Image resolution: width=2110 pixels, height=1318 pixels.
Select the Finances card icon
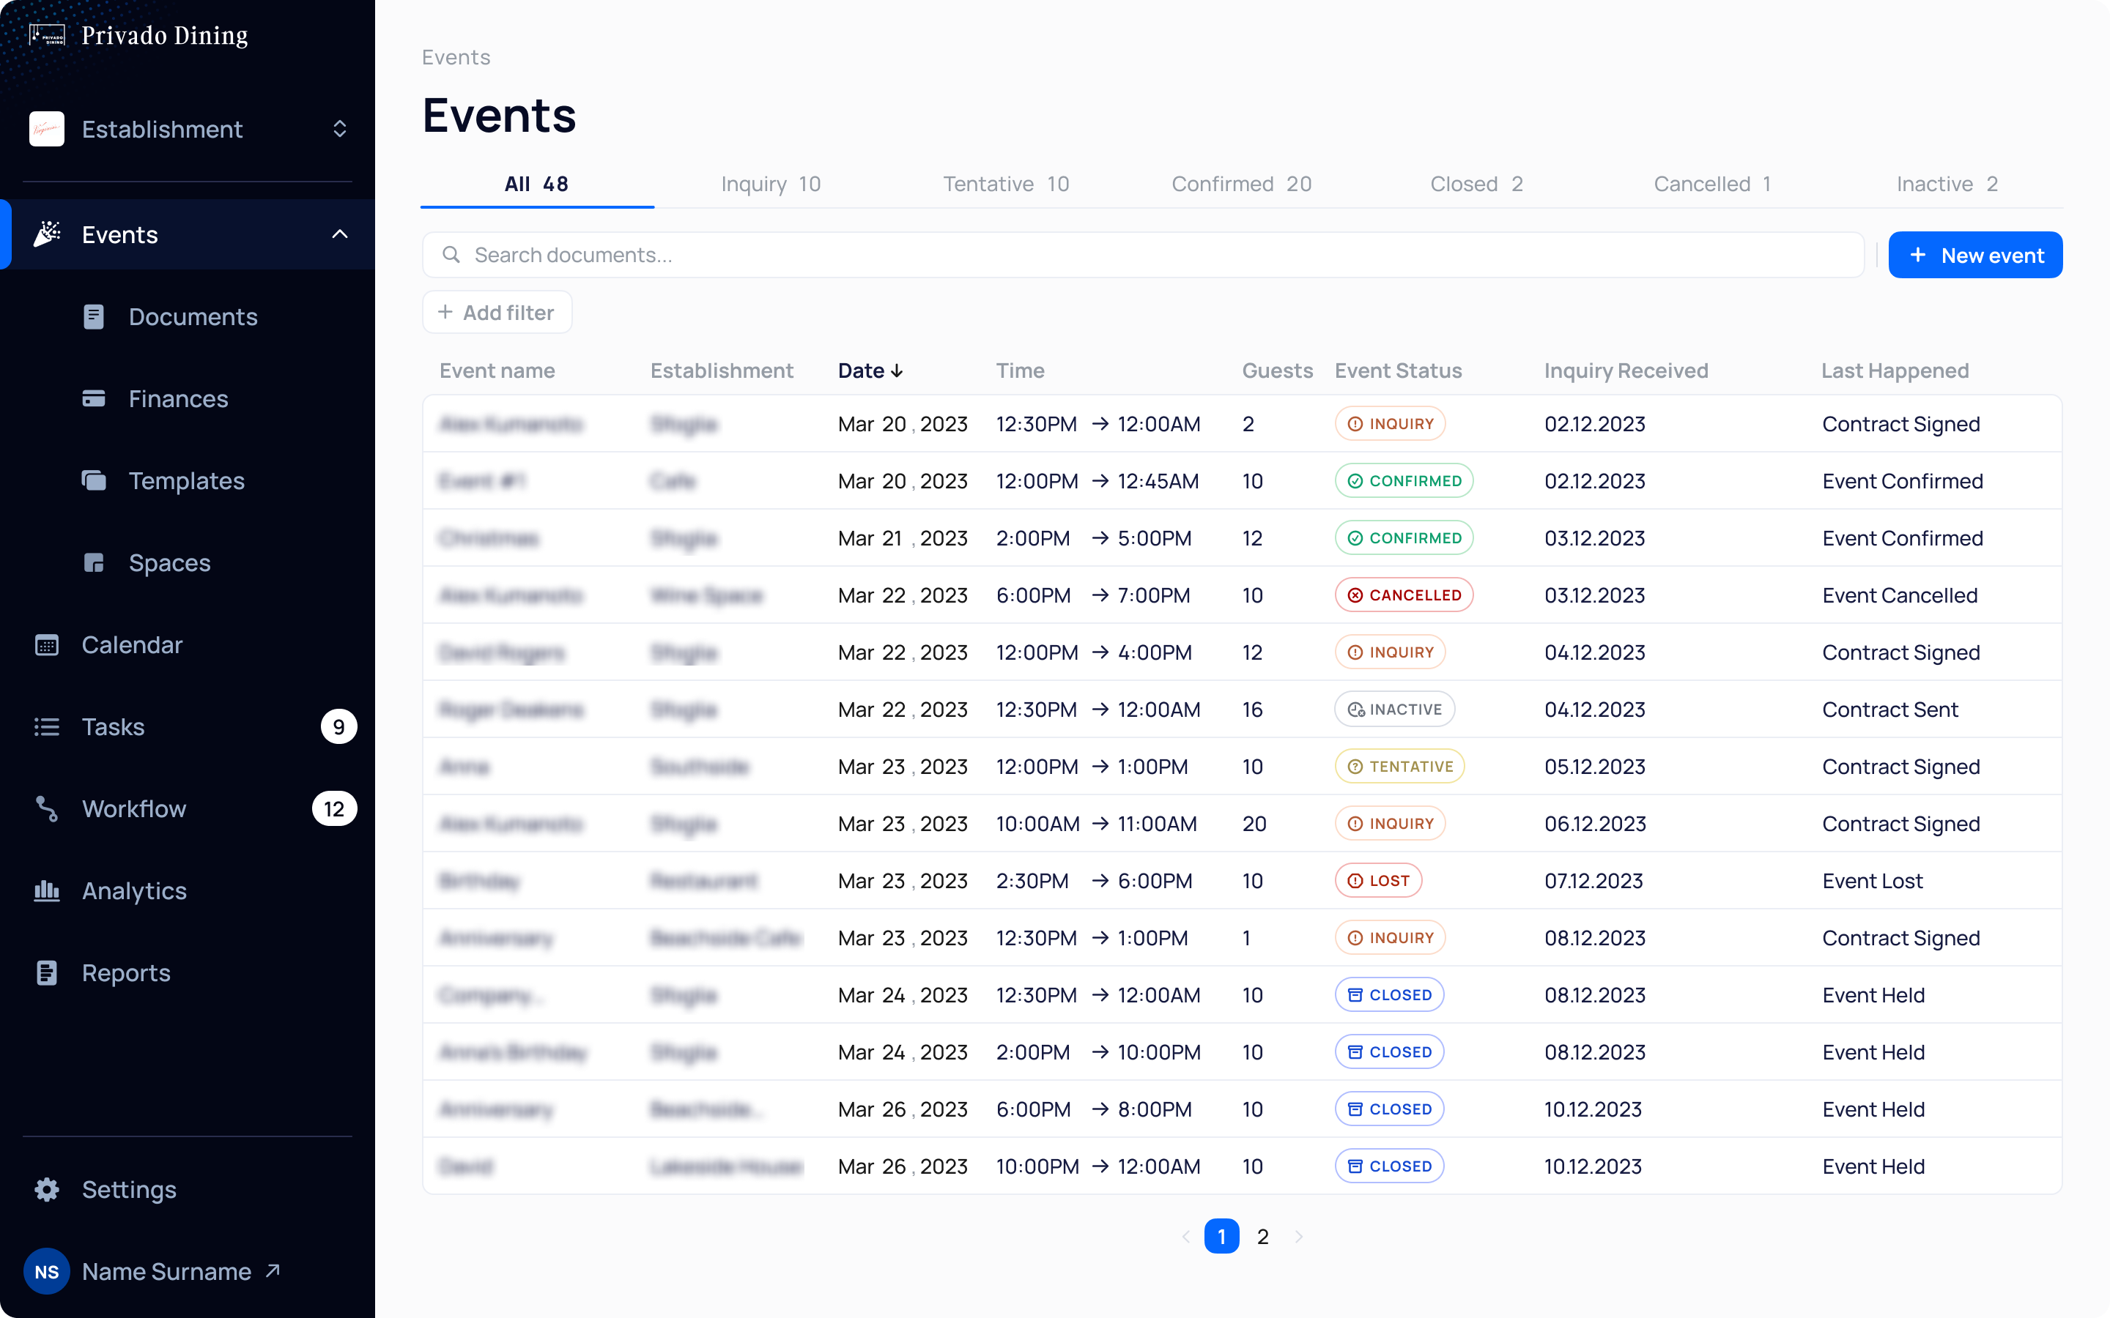pos(93,398)
